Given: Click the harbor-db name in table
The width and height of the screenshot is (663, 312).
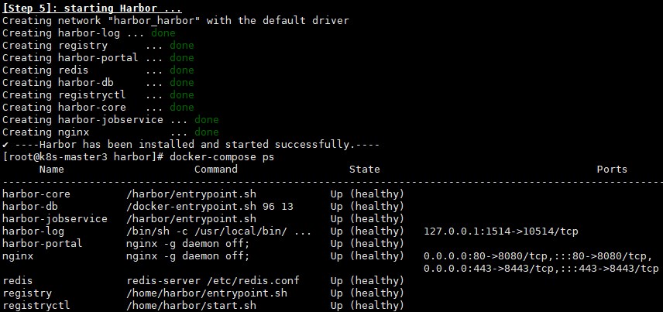Looking at the screenshot, I should pos(30,206).
